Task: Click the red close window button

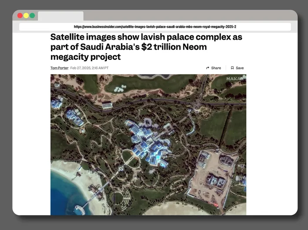Action: pos(20,15)
